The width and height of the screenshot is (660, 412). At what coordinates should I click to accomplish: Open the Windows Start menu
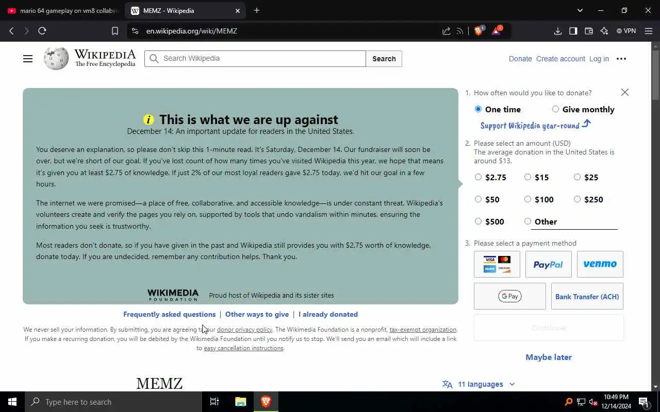[x=12, y=402]
